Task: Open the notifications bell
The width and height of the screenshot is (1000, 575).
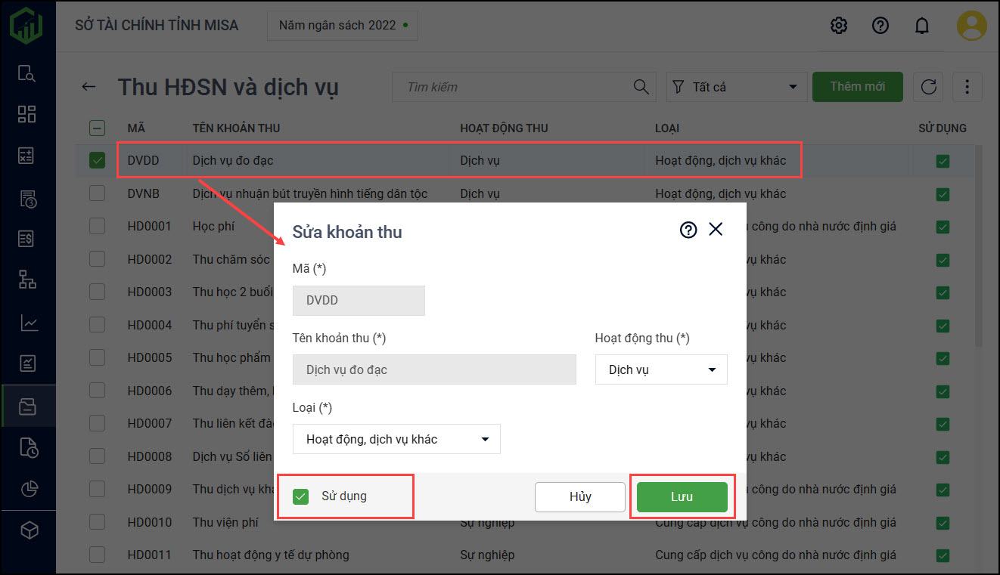Action: coord(921,26)
